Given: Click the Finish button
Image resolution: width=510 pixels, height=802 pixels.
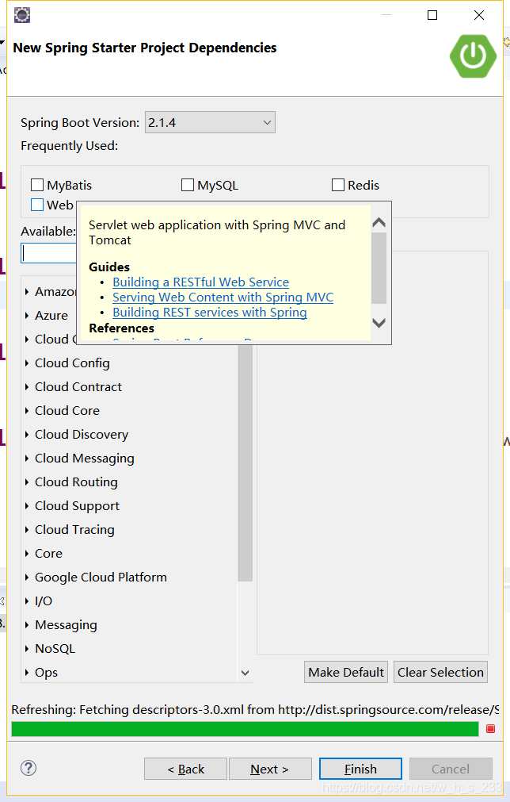Looking at the screenshot, I should click(x=360, y=769).
